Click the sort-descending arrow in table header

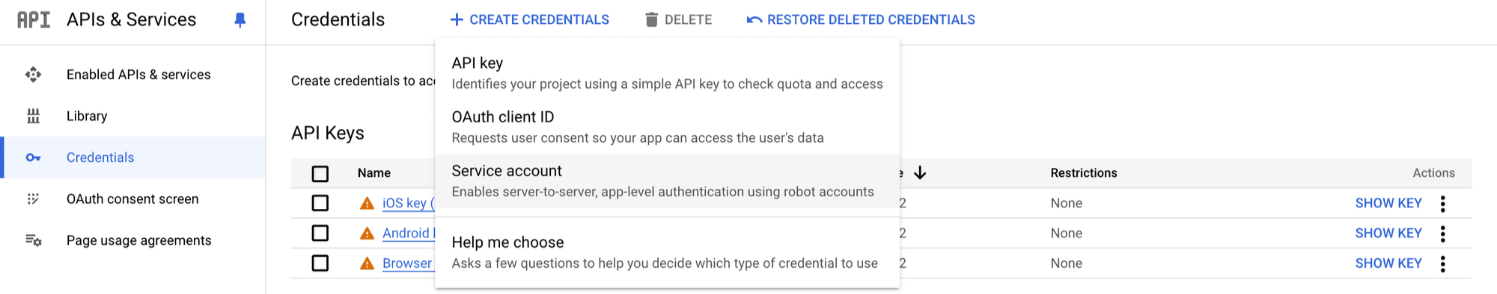point(920,173)
